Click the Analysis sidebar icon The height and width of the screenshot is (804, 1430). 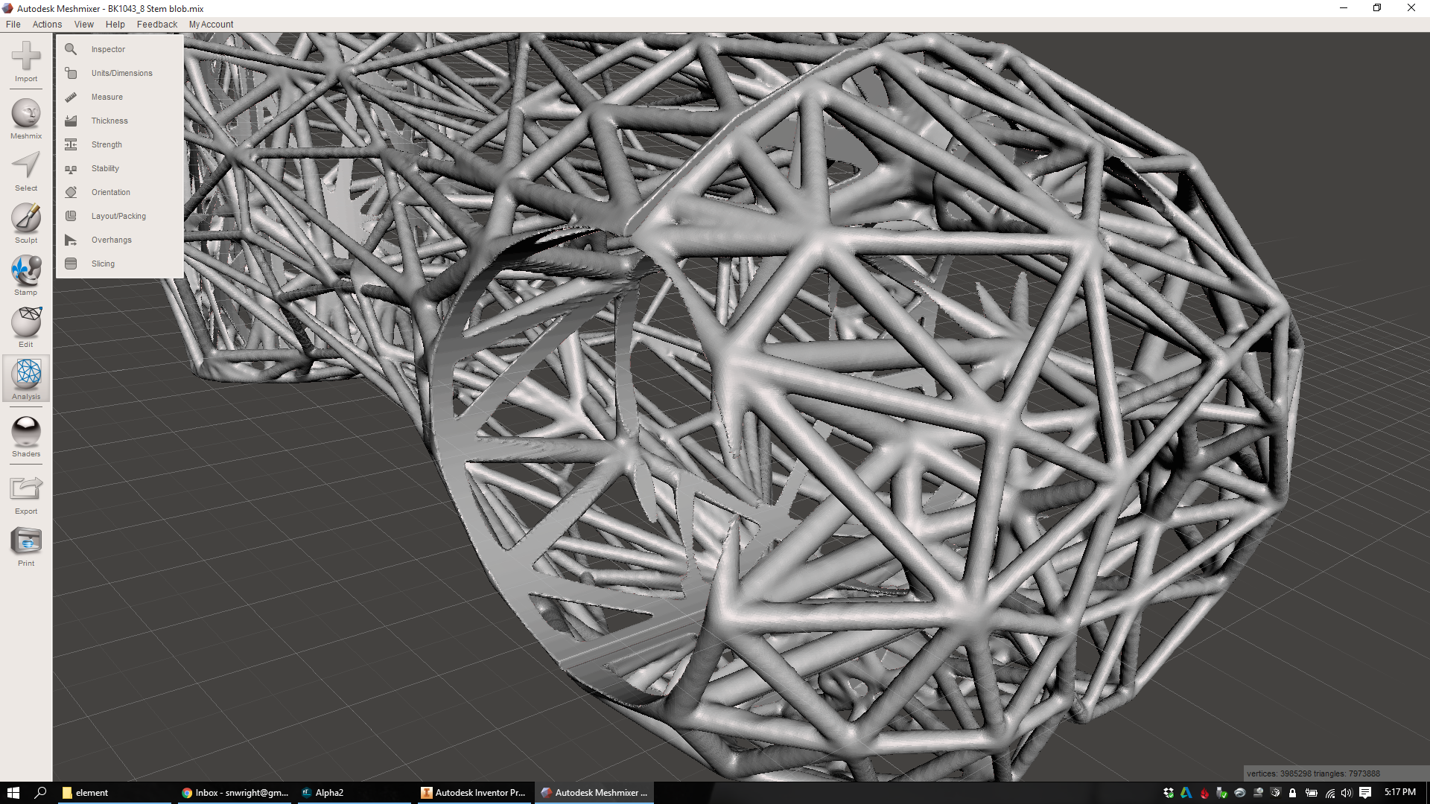click(x=25, y=378)
